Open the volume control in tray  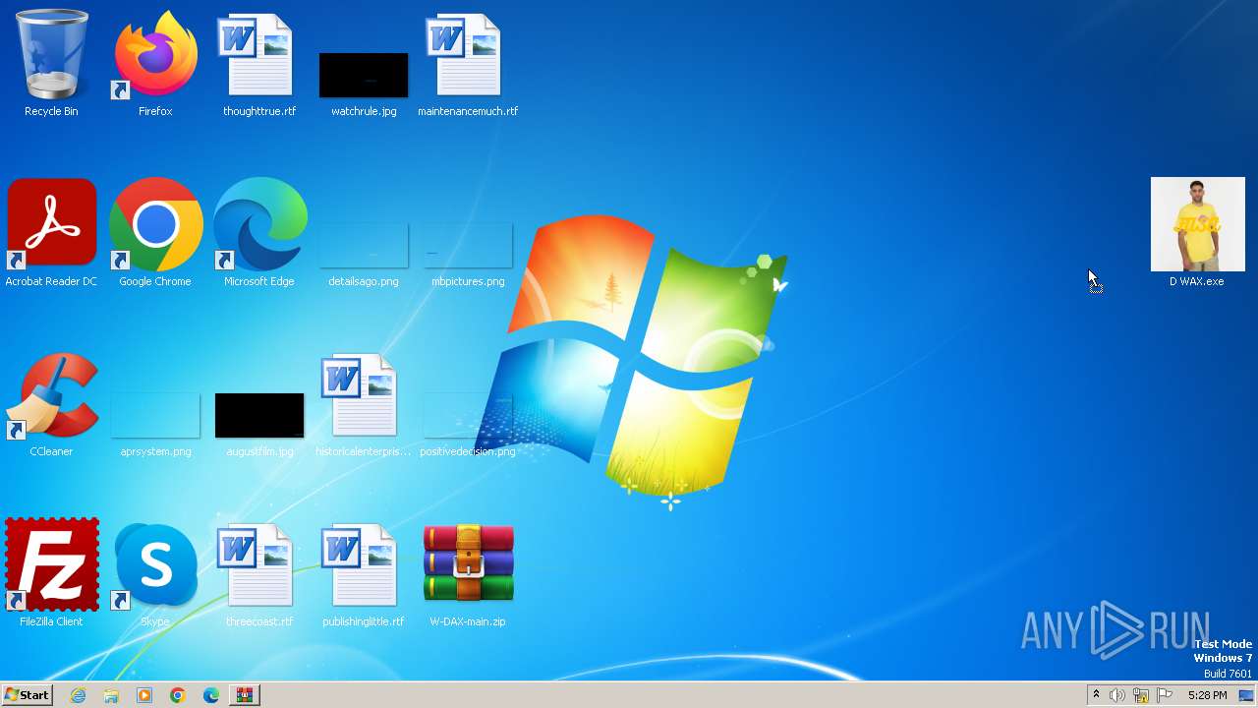(1117, 695)
